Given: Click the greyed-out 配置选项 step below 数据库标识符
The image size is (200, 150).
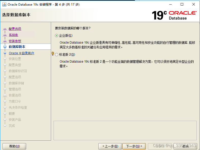Looking at the screenshot, I should coord(15,77).
